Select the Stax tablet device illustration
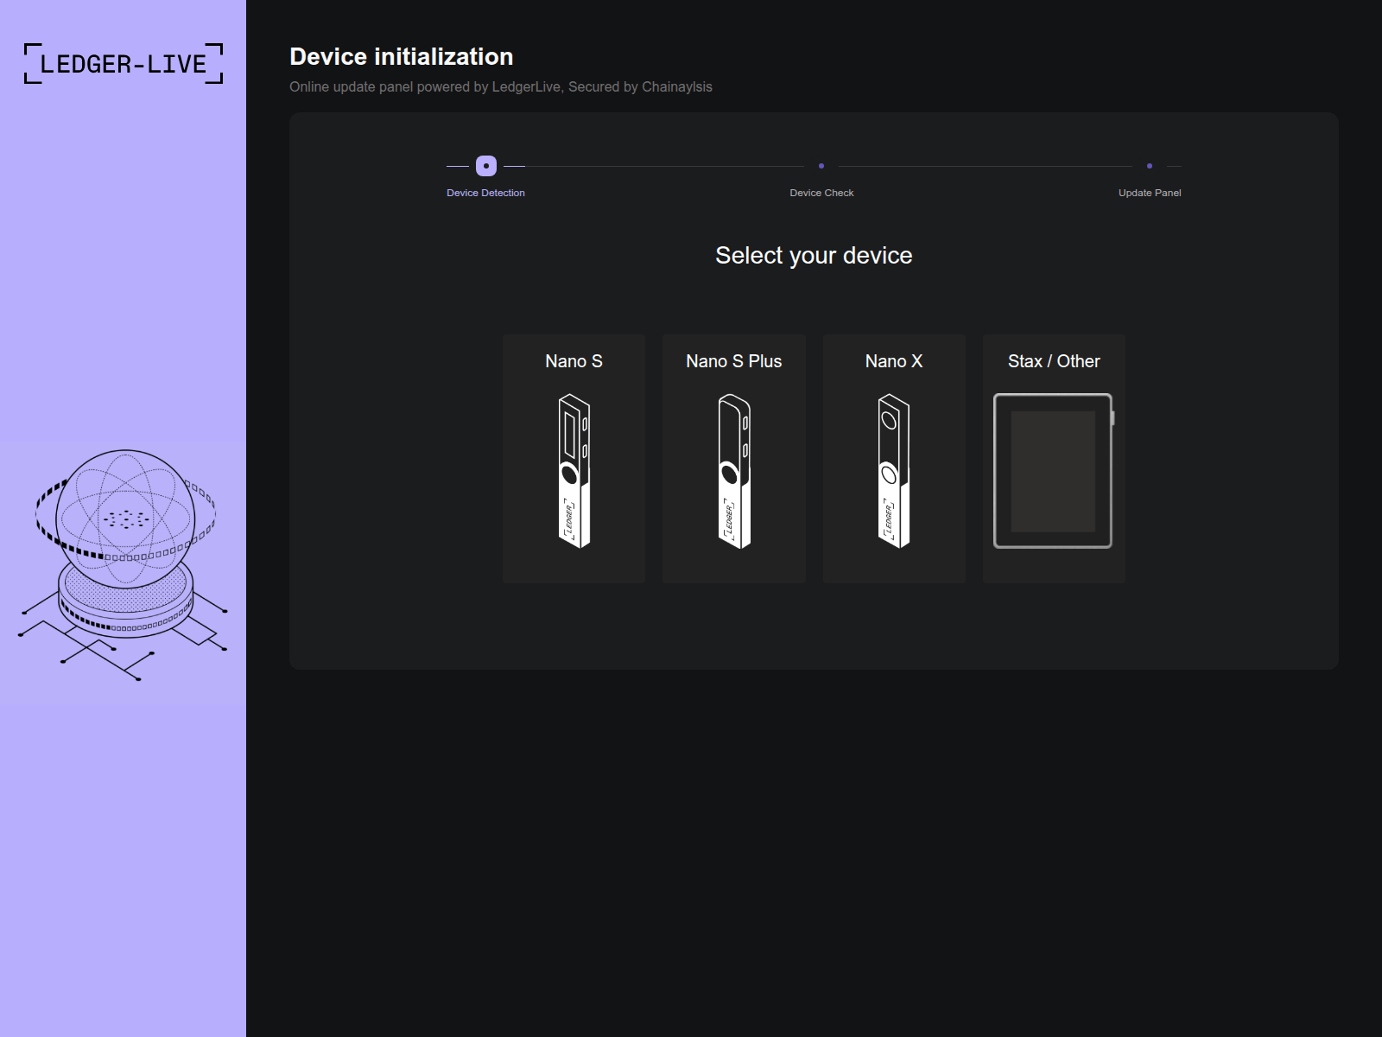This screenshot has width=1382, height=1037. click(1054, 471)
